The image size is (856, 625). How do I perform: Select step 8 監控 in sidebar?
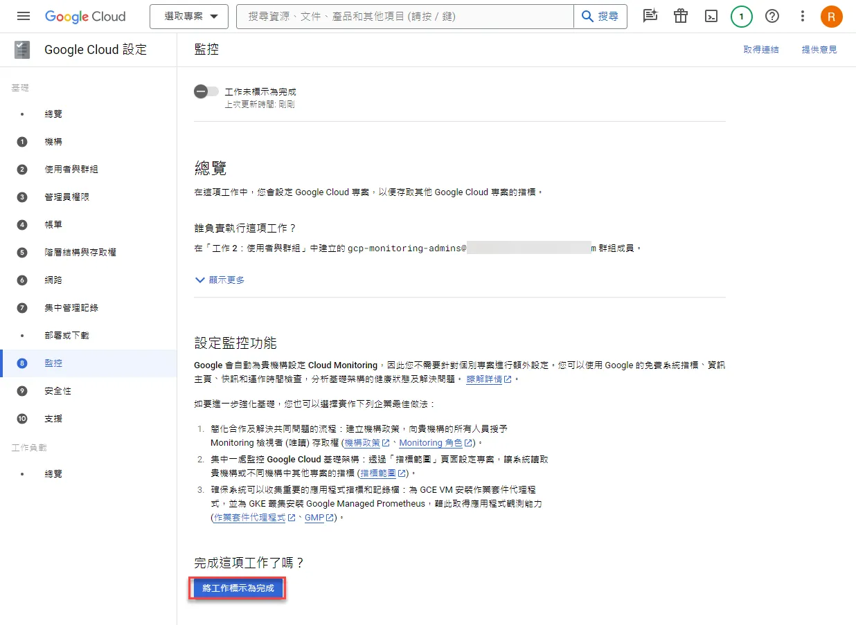(89, 363)
